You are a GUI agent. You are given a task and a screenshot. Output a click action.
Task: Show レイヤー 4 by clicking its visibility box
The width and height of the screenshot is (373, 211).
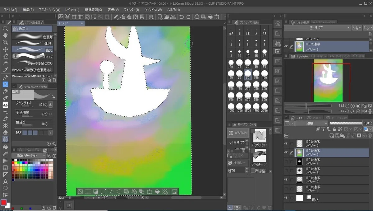(287, 162)
